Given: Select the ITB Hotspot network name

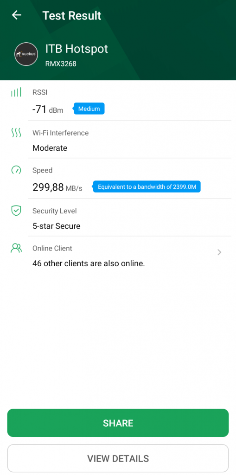Looking at the screenshot, I should [77, 49].
